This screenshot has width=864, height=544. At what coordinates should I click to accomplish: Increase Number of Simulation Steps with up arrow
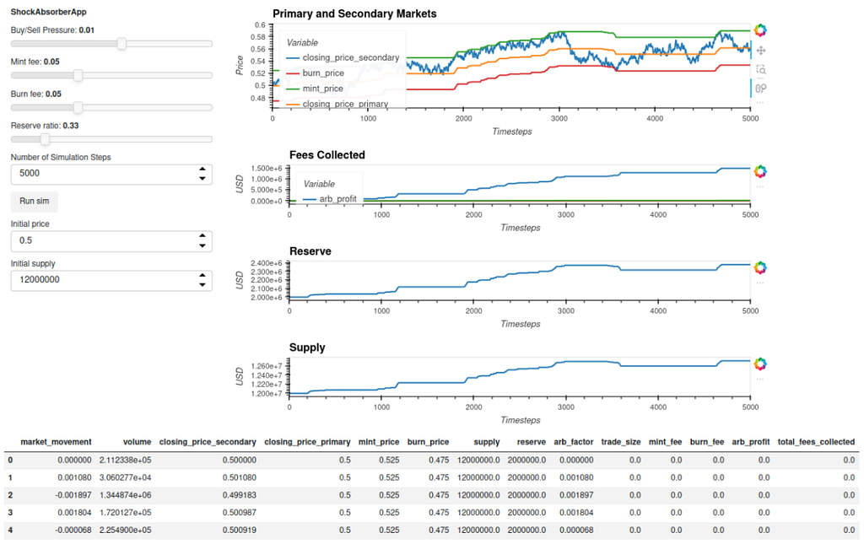point(202,169)
